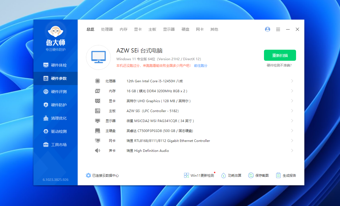Viewport: 340px width, 206px height.
Task: Expand the 内存 row chevron
Action: [292, 91]
